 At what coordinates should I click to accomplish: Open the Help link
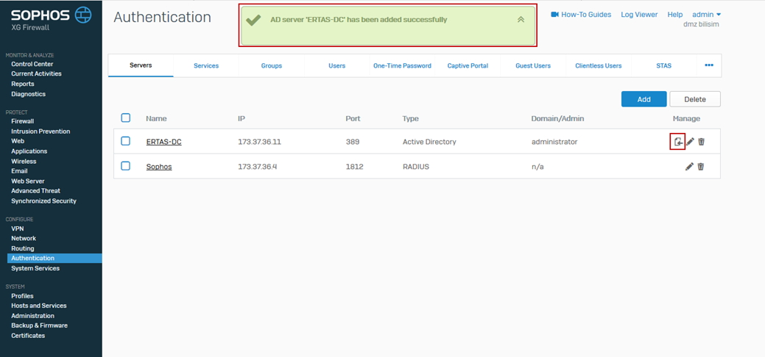coord(674,15)
